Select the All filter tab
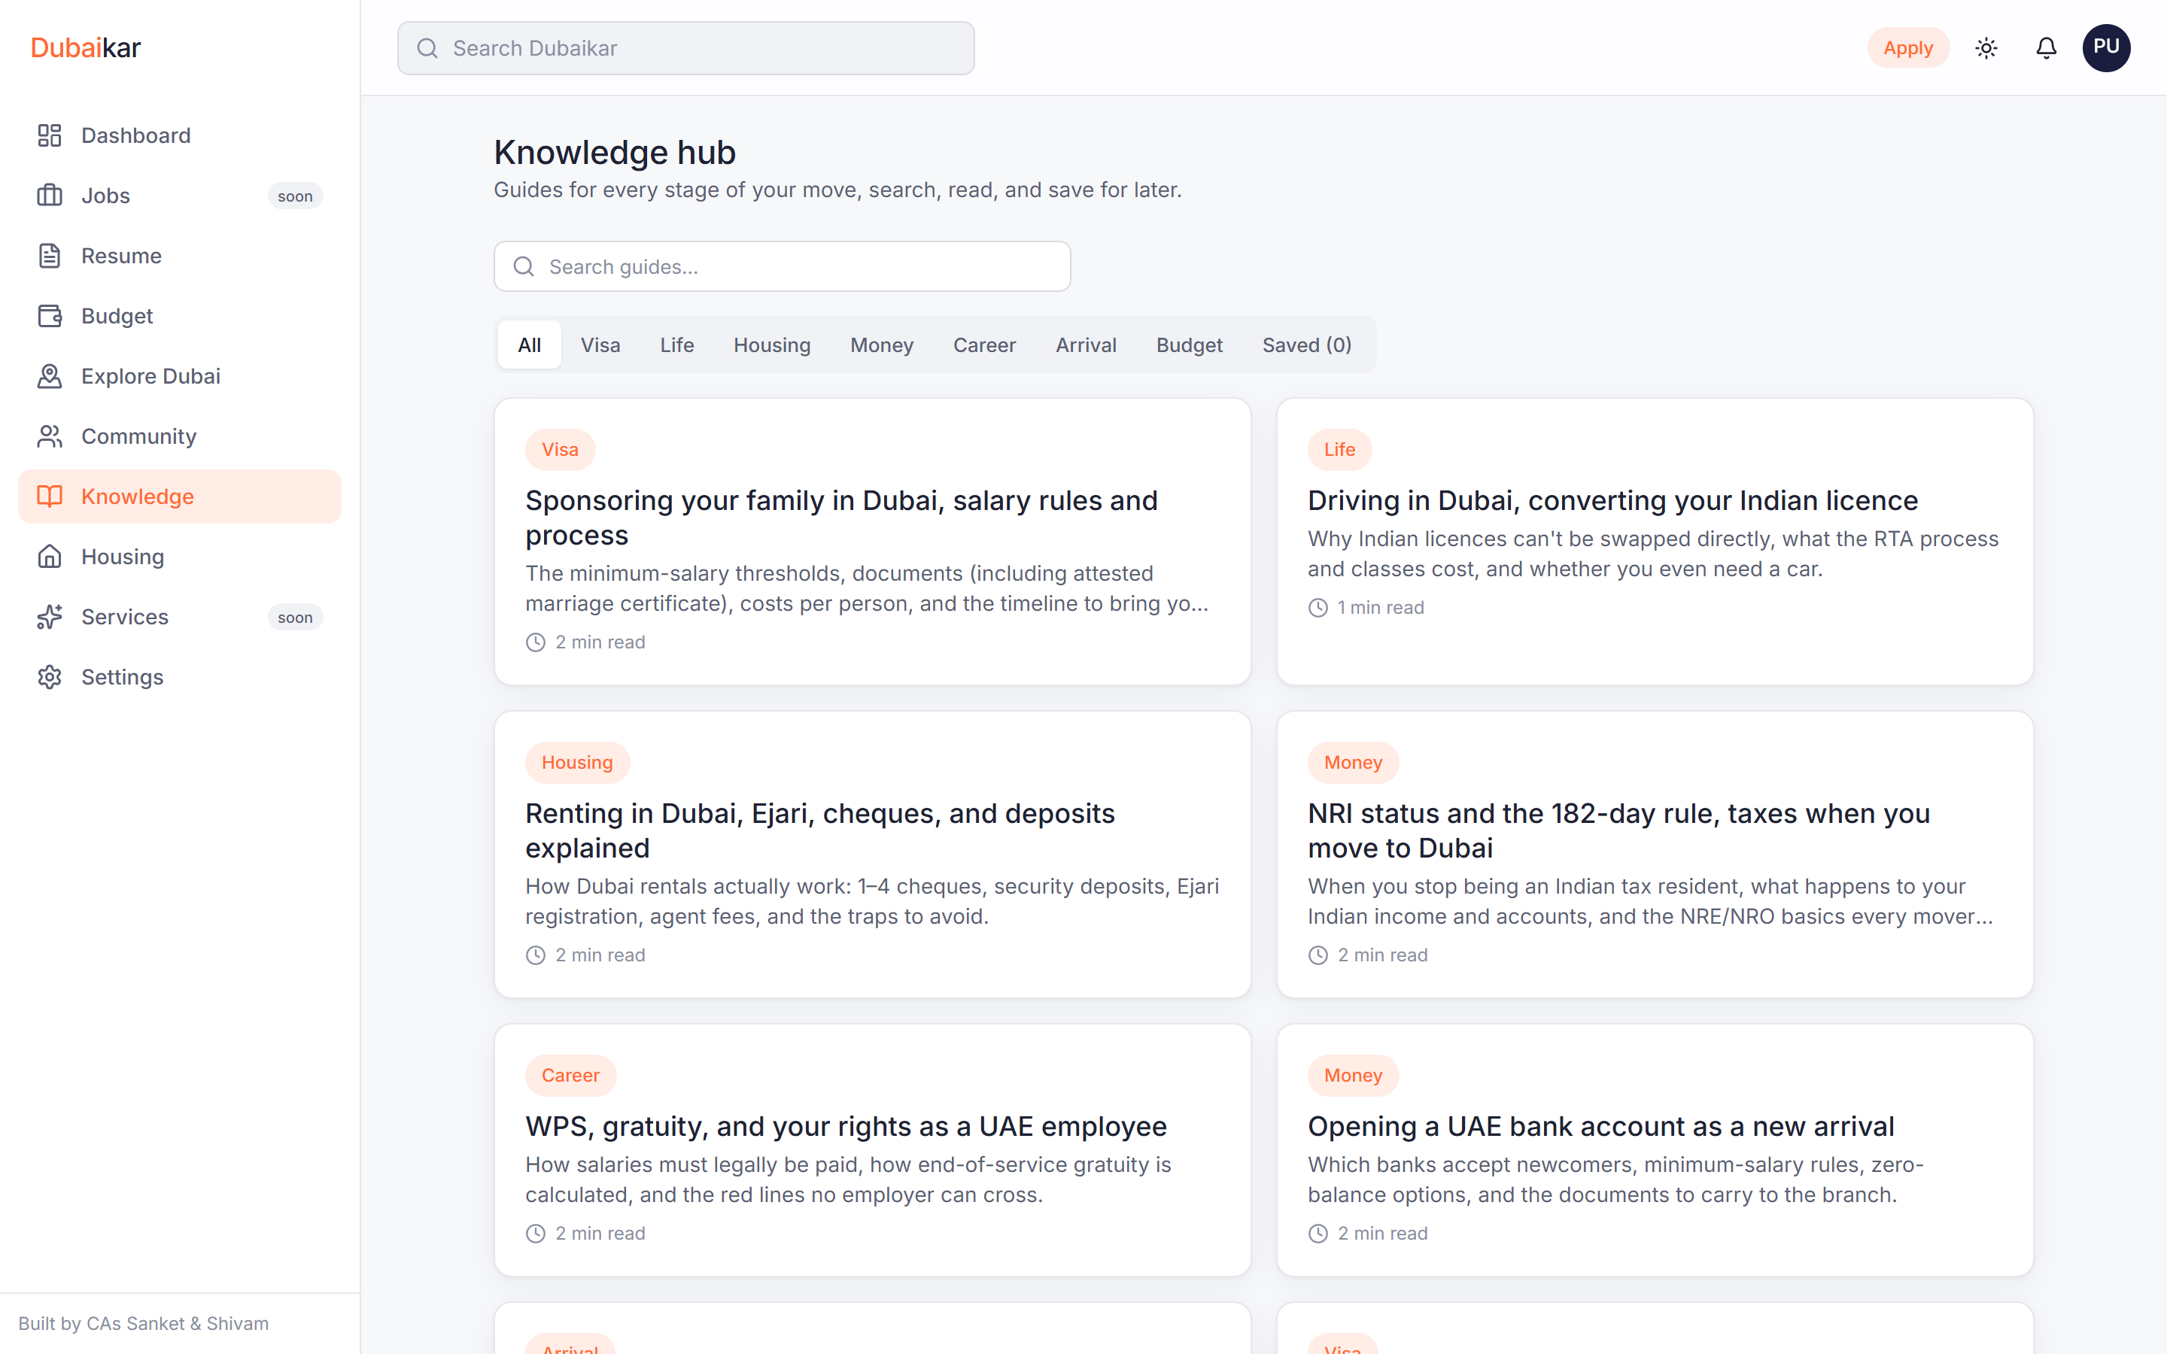The height and width of the screenshot is (1354, 2167). pos(529,345)
